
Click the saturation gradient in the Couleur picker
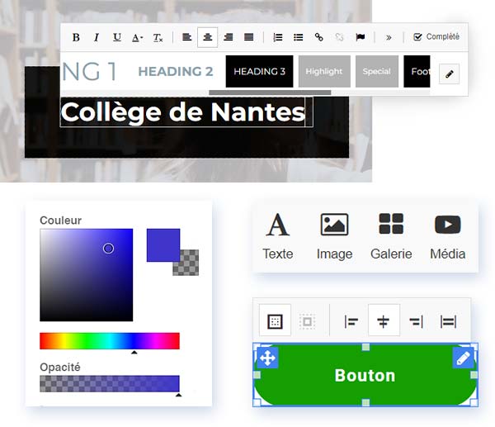pyautogui.click(x=86, y=275)
